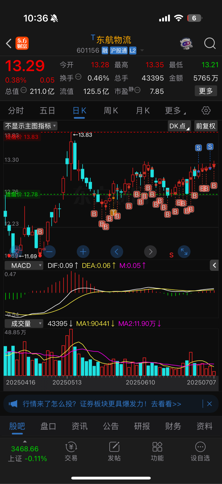The height and width of the screenshot is (484, 222).
Task: Tap the megaphone announcement icon
Action: tap(13, 404)
